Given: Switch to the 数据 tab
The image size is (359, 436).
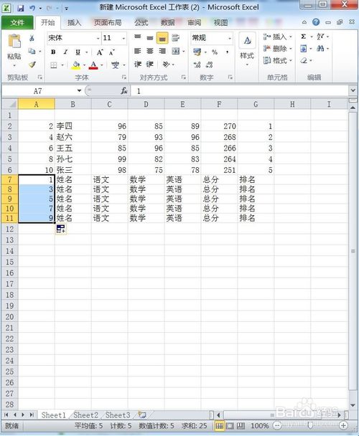Looking at the screenshot, I should pyautogui.click(x=168, y=22).
